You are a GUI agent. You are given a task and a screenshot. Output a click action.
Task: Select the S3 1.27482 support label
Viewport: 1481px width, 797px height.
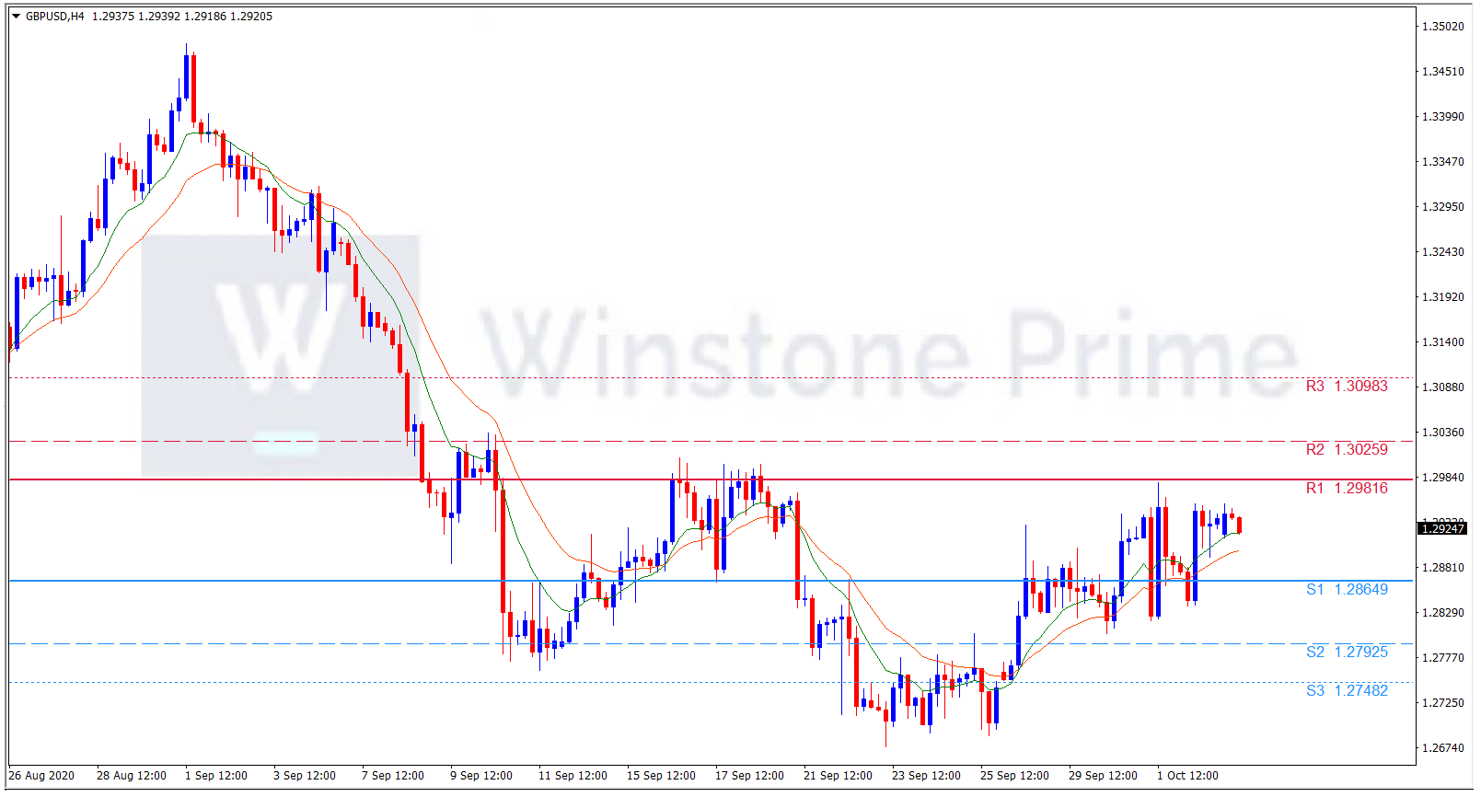click(1346, 691)
